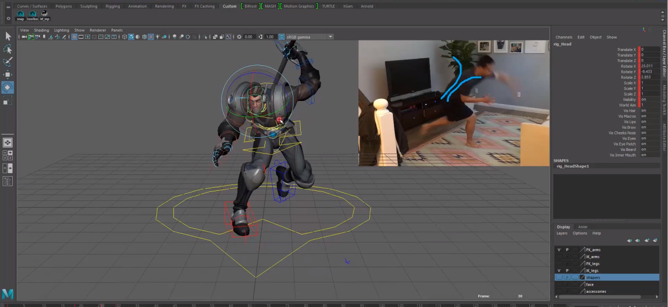Turn on visibility for IK_arms layer
The height and width of the screenshot is (307, 668).
(559, 257)
